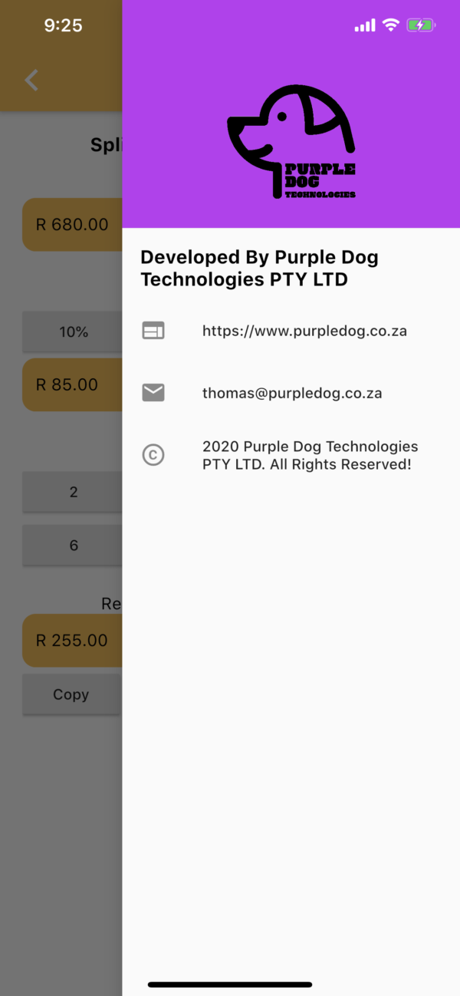This screenshot has height=996, width=460.
Task: Click the Developed By Purple Dog heading
Action: 259,269
